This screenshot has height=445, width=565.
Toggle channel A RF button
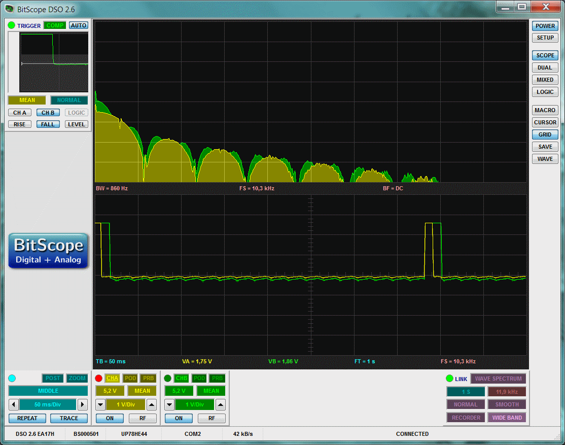(143, 418)
